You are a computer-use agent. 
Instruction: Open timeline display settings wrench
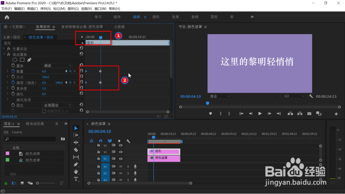(128, 141)
